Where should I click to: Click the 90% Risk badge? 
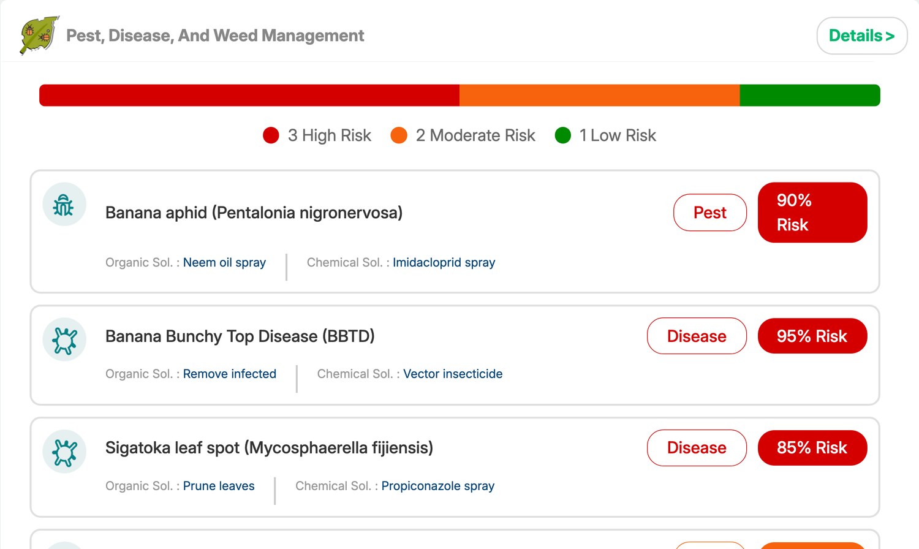click(x=812, y=213)
